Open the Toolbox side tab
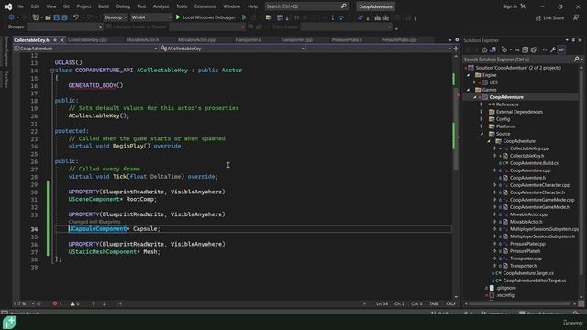The width and height of the screenshot is (587, 330). (x=6, y=80)
